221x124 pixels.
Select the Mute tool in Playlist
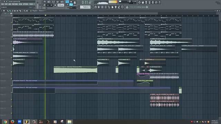(15, 11)
